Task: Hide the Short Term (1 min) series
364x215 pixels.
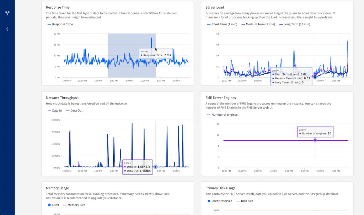Action: click(x=224, y=24)
